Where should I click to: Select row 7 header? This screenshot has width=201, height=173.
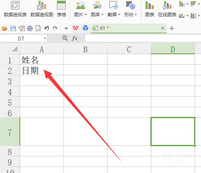point(10,132)
